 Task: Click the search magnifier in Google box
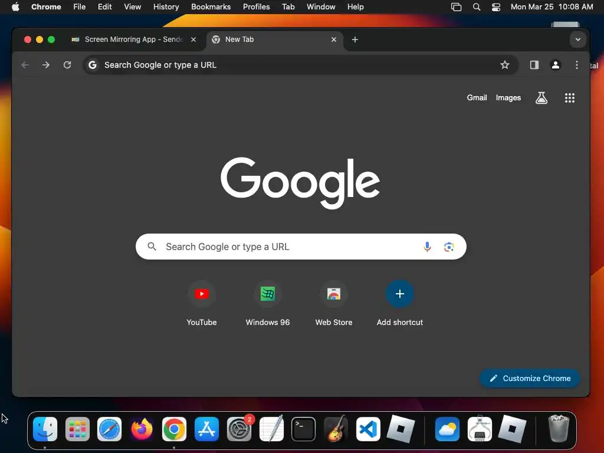click(x=152, y=247)
